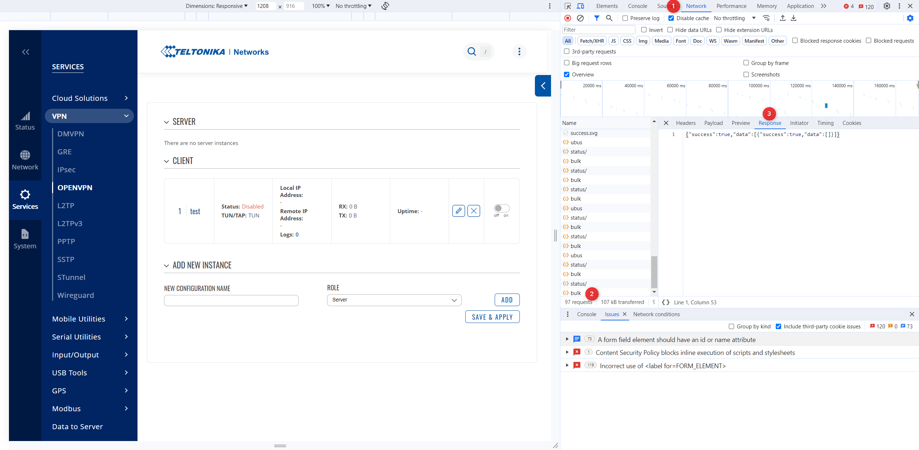Open the System section icon

tap(25, 234)
